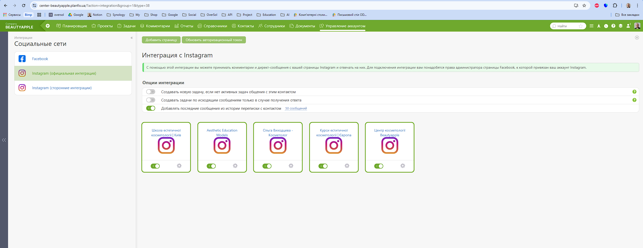
Task: Open Задачи menu
Action: pyautogui.click(x=126, y=26)
